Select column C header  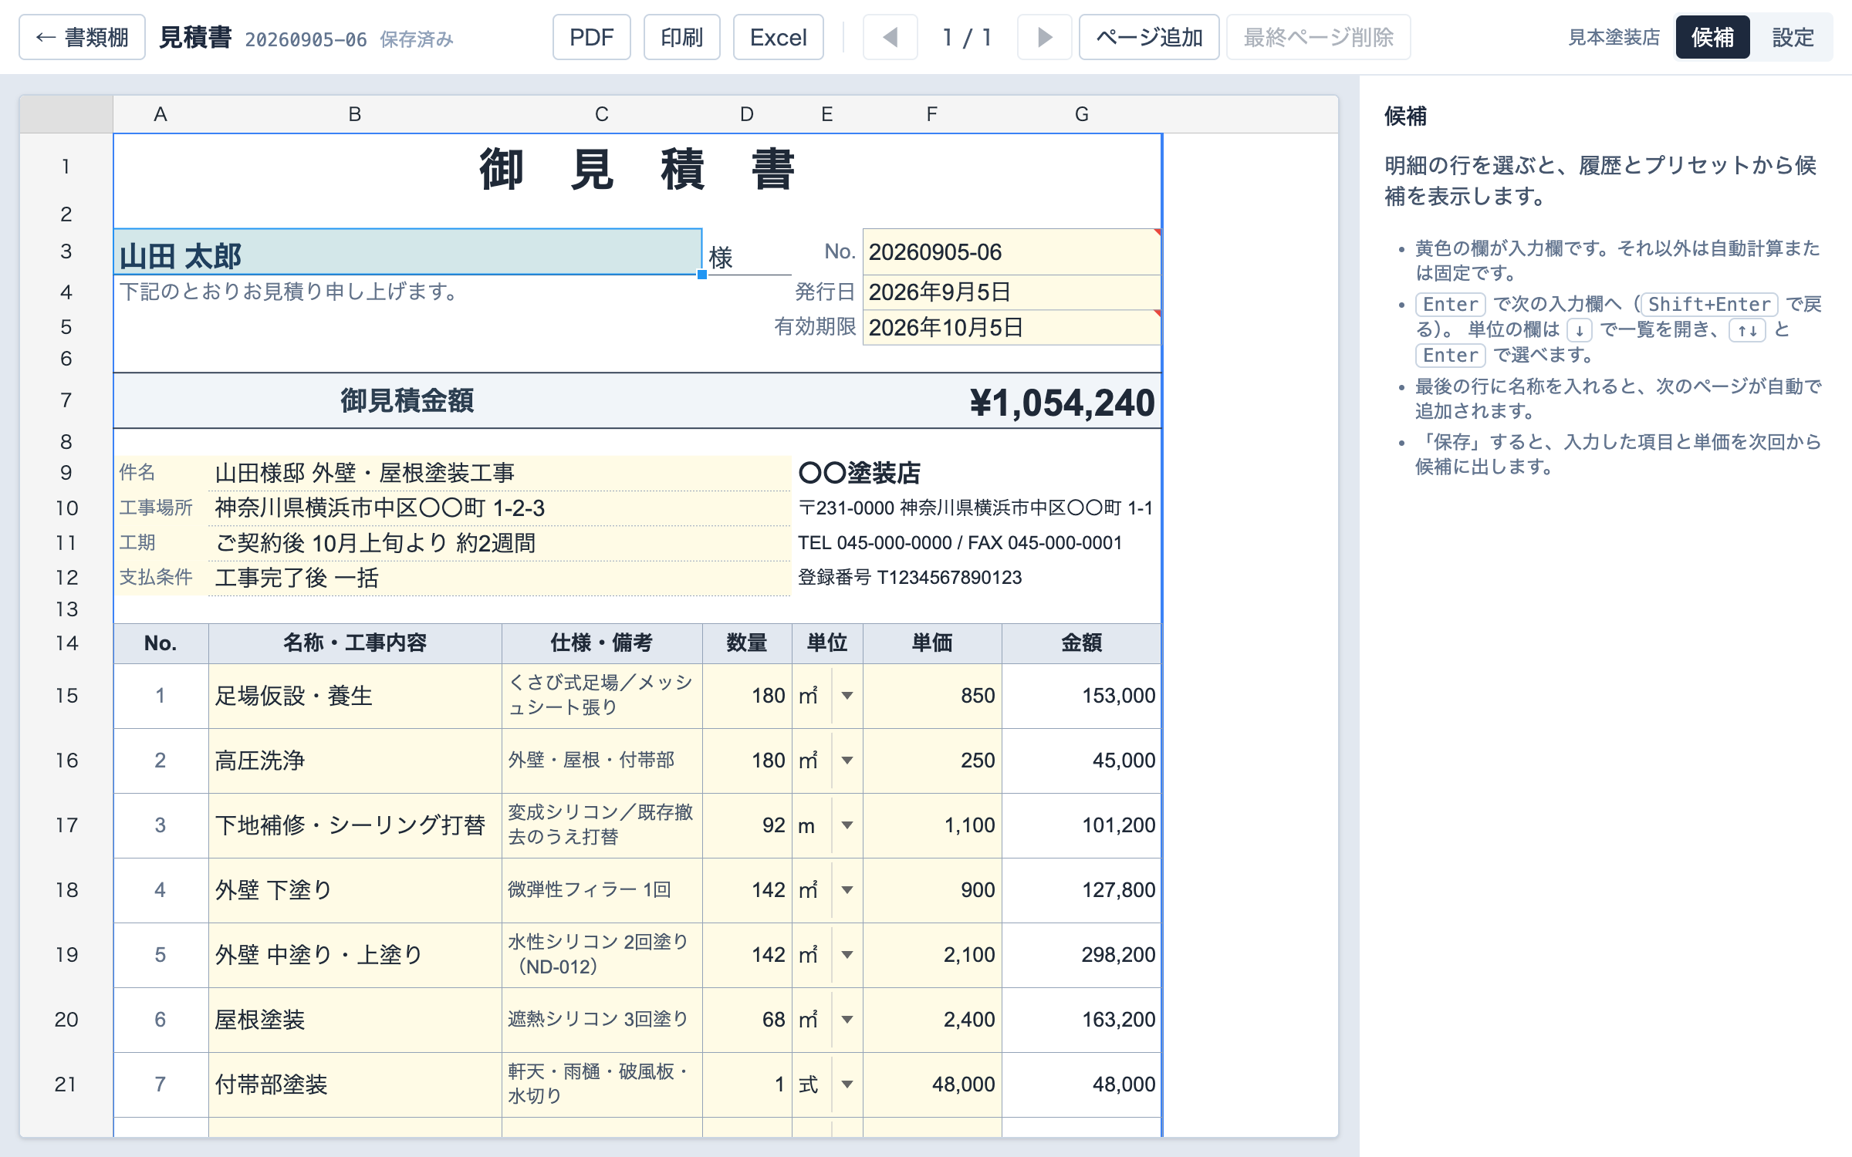pos(602,114)
